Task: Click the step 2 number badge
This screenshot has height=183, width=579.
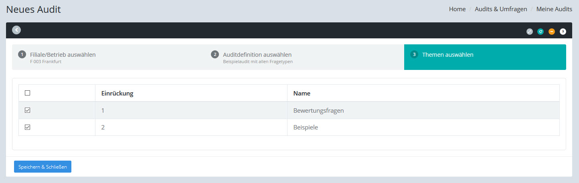Action: 215,55
